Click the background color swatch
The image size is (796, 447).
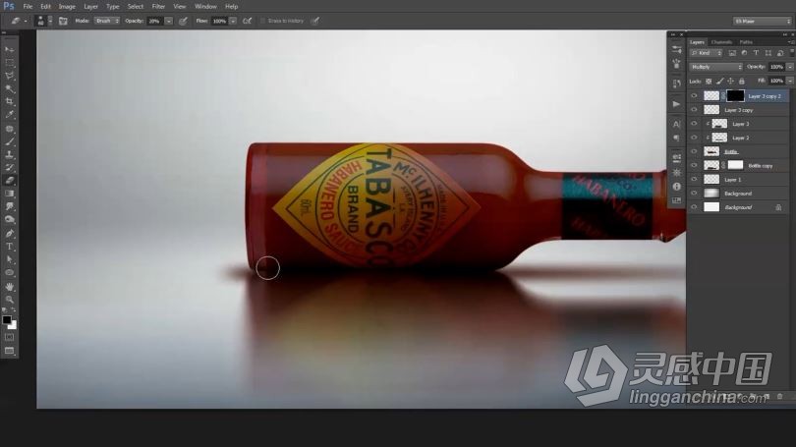(x=13, y=326)
